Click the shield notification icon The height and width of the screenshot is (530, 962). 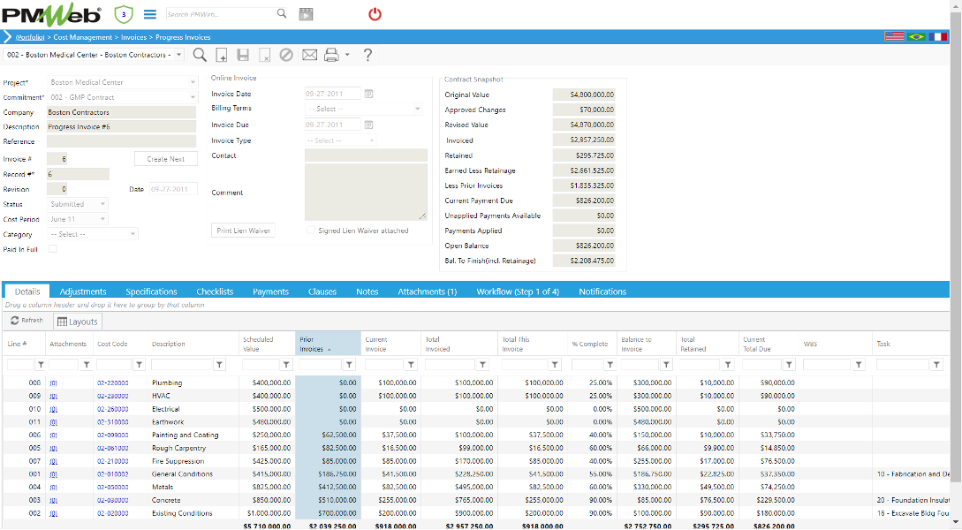[124, 14]
